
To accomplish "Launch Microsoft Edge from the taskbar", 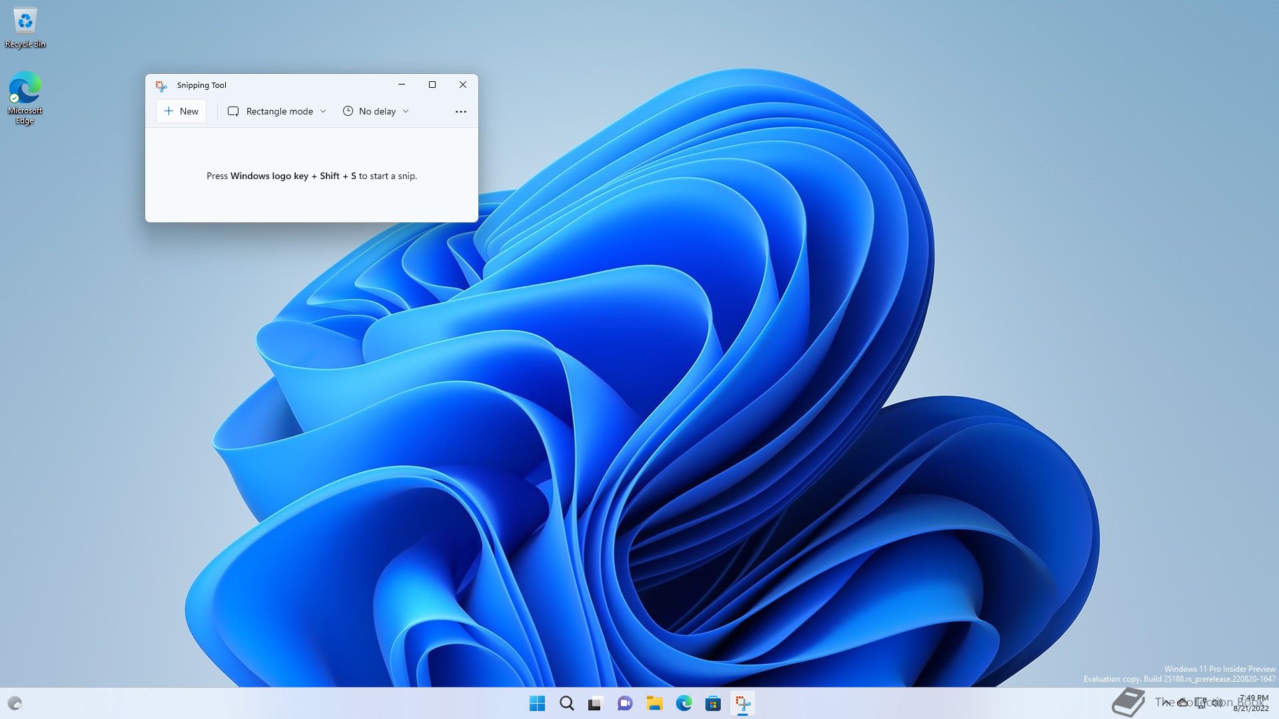I will tap(683, 703).
